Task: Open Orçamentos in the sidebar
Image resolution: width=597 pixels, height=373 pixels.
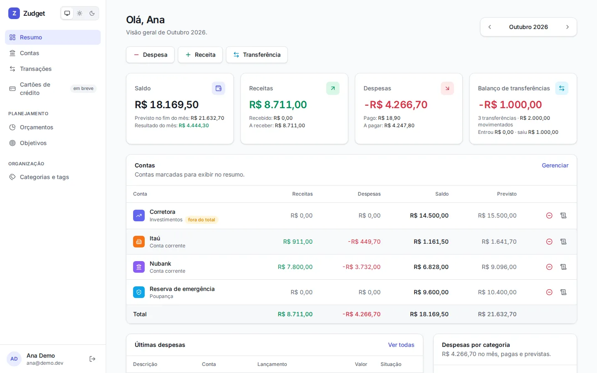Action: coord(53,127)
